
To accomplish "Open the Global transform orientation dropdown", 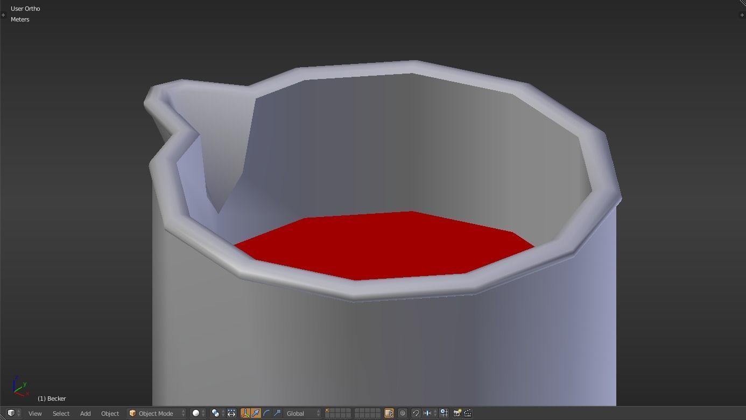I will pos(302,413).
